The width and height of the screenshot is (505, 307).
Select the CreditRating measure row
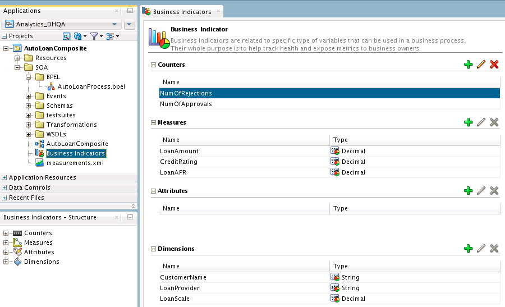[329, 162]
